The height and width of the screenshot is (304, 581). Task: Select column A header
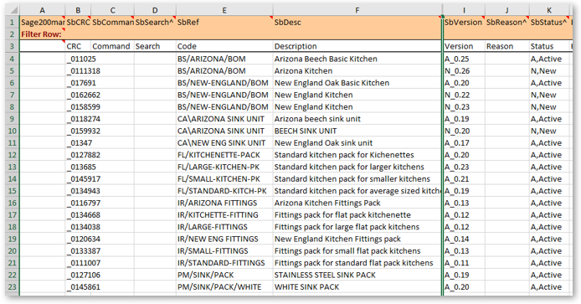(x=42, y=10)
